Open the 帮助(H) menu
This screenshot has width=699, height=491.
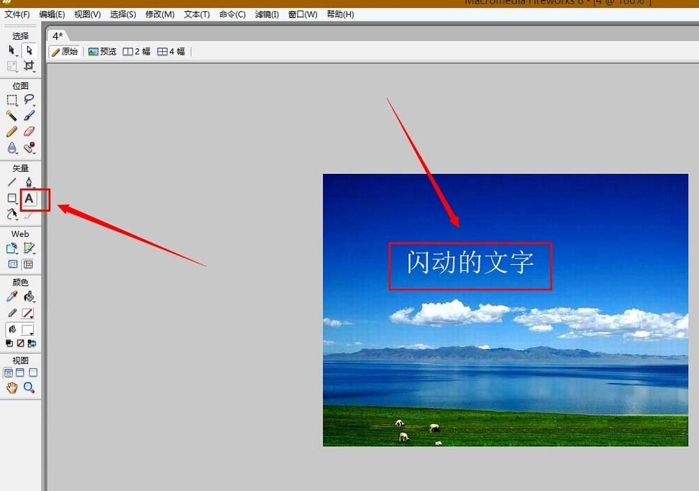(340, 14)
